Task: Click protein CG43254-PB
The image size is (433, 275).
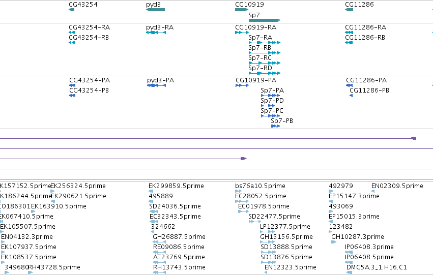Action: [x=89, y=90]
